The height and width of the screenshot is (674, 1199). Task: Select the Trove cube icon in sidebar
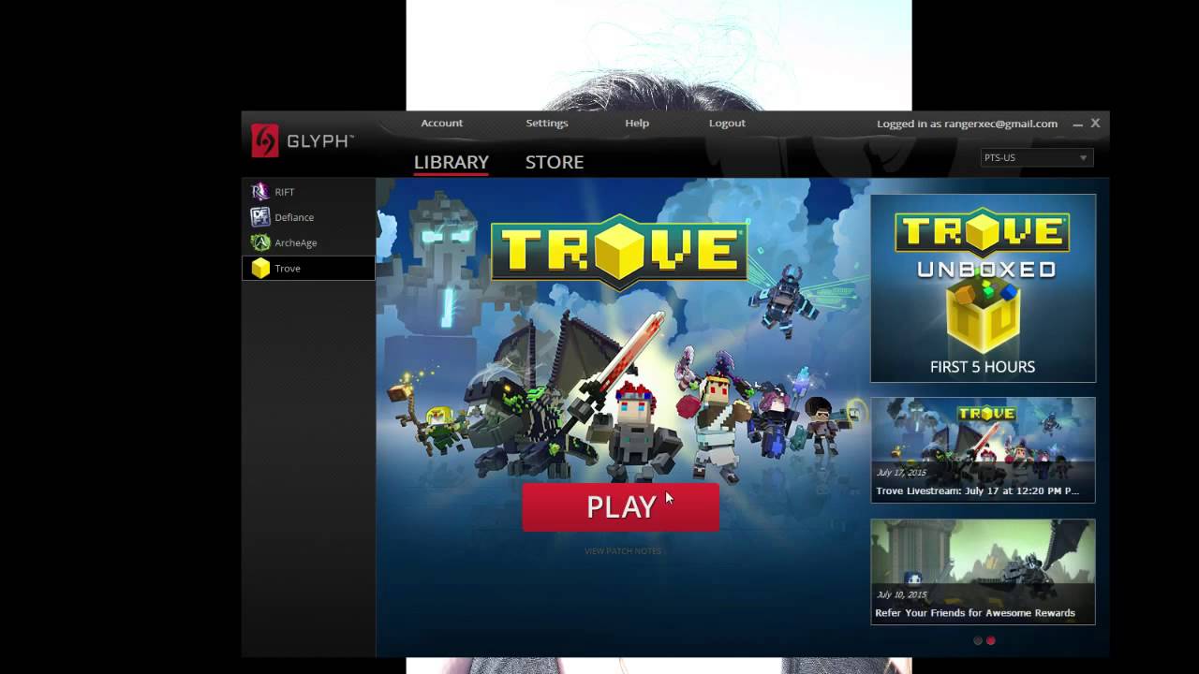tap(260, 269)
